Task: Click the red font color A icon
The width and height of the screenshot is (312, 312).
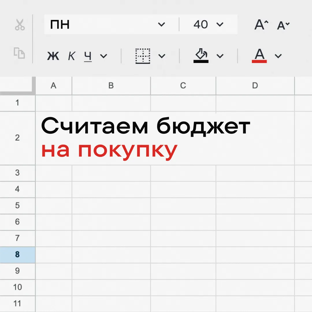Action: pos(259,55)
